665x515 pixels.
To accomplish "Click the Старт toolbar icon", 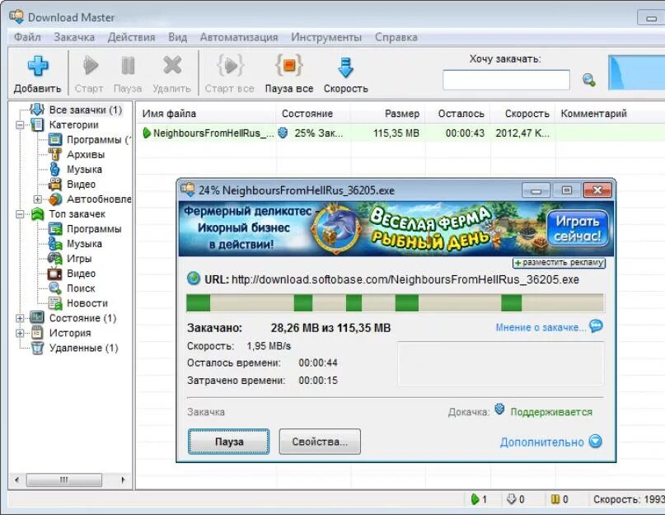I will (90, 66).
